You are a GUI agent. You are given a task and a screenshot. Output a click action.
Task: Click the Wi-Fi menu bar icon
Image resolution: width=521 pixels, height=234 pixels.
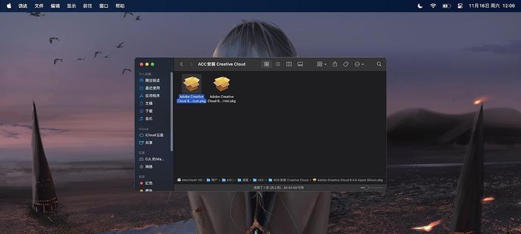tap(433, 6)
